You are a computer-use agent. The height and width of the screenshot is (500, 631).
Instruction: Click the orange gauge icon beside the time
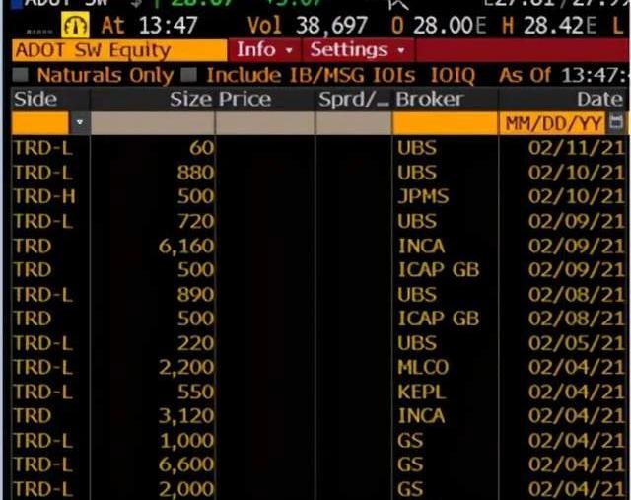(x=75, y=25)
